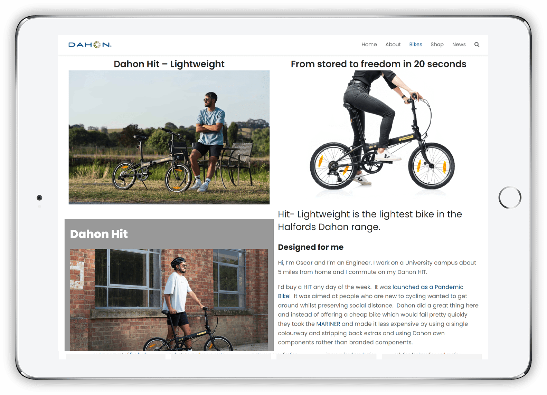Click the 'Designed for me' subheading

(311, 247)
